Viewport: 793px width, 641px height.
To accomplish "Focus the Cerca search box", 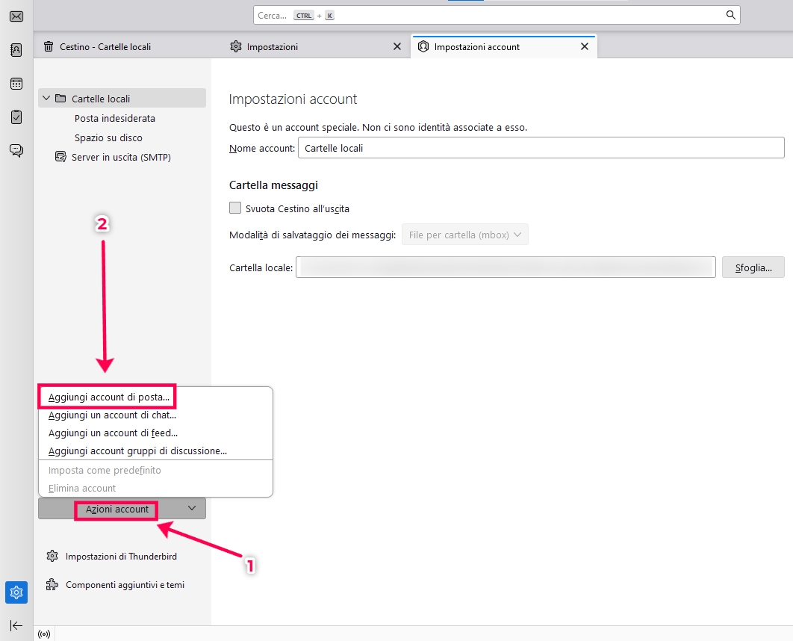I will pyautogui.click(x=497, y=15).
